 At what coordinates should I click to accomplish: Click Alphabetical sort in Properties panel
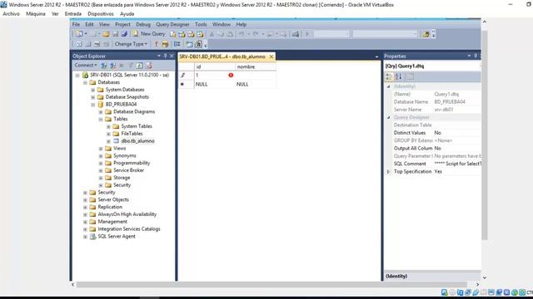[398, 76]
